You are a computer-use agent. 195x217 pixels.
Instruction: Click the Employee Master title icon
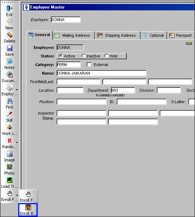point(26,7)
